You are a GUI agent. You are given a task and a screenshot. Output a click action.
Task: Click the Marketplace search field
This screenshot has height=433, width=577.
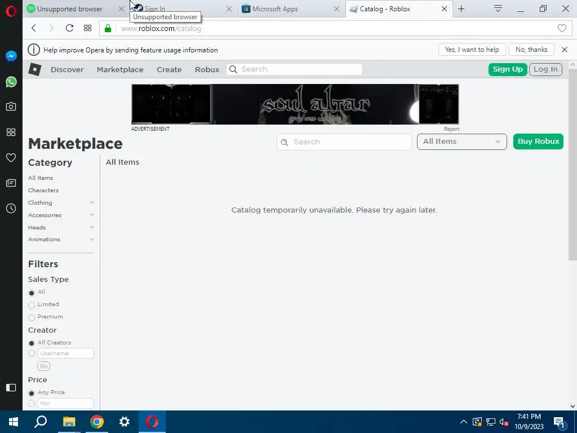point(344,142)
